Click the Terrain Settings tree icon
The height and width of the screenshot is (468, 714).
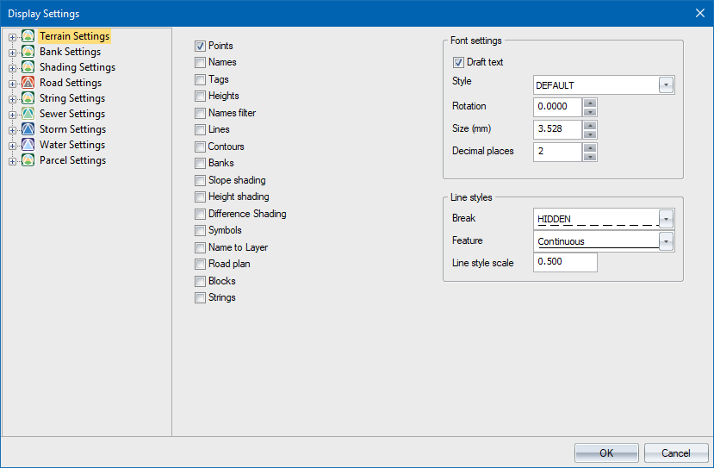pos(28,36)
